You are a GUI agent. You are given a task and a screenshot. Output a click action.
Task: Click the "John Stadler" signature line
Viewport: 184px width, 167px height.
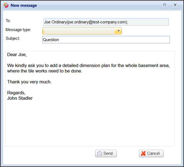click(20, 98)
